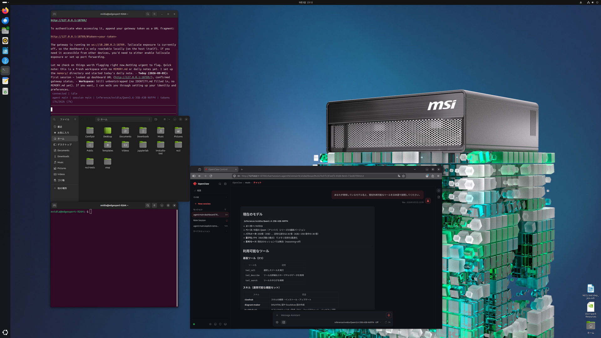Go back in the browser window
The image size is (601, 338).
click(x=200, y=176)
